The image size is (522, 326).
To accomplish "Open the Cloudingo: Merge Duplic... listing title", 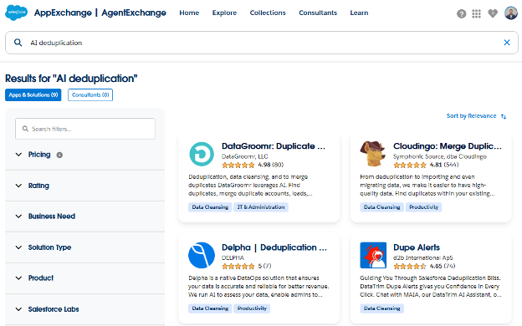I will (x=447, y=146).
